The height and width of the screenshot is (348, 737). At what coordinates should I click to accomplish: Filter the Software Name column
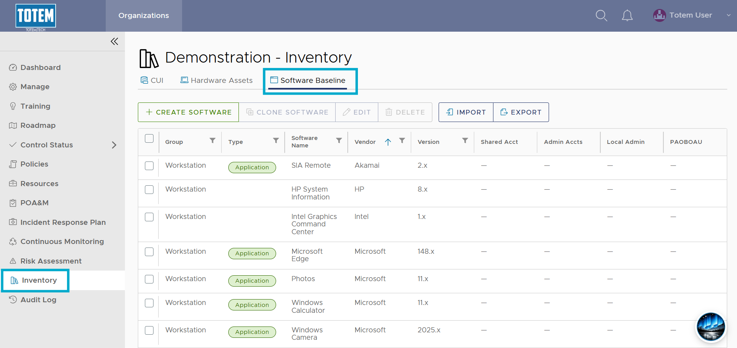(339, 140)
